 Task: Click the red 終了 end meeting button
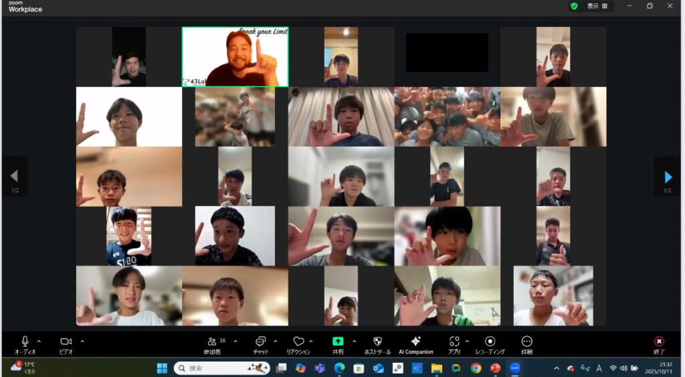pyautogui.click(x=659, y=342)
